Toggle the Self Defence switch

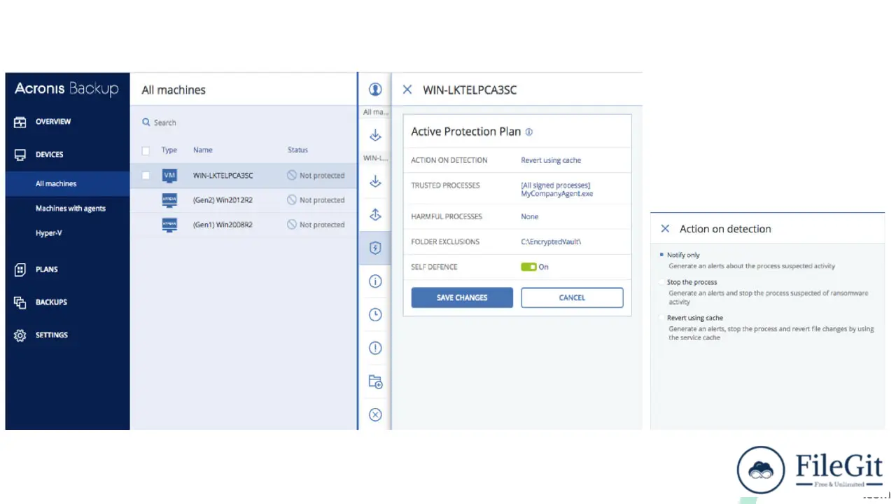click(x=528, y=267)
